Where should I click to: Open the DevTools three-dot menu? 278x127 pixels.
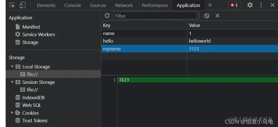(x=261, y=5)
